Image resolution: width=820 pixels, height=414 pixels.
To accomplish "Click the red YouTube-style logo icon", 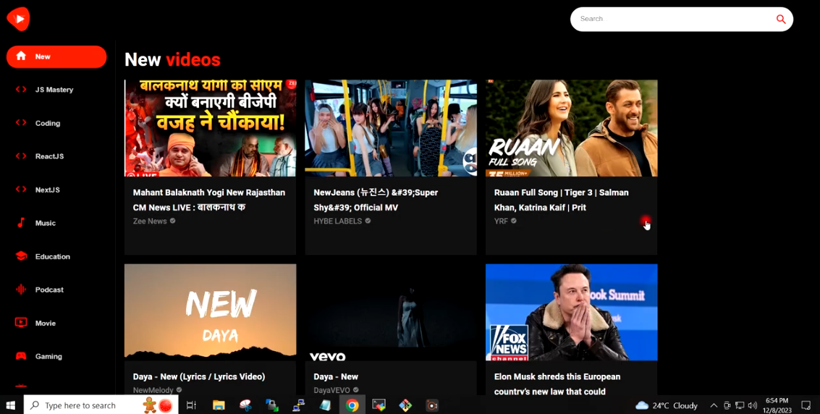I will (x=18, y=19).
